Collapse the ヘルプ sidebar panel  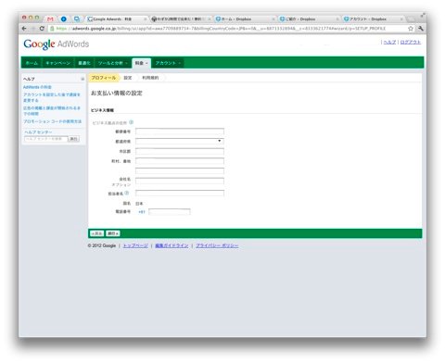click(x=83, y=79)
